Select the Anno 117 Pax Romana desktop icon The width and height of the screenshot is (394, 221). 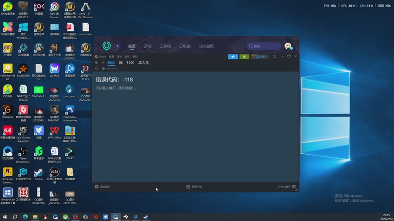[86, 10]
